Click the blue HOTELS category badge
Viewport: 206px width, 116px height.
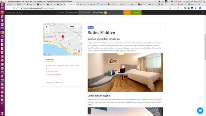[91, 27]
